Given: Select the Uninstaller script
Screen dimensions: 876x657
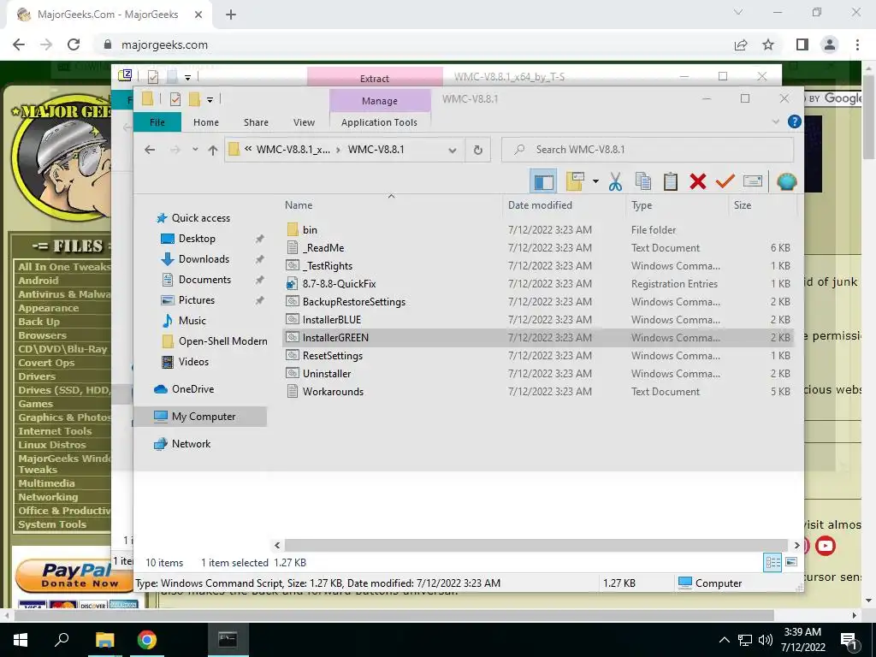Looking at the screenshot, I should pyautogui.click(x=327, y=373).
